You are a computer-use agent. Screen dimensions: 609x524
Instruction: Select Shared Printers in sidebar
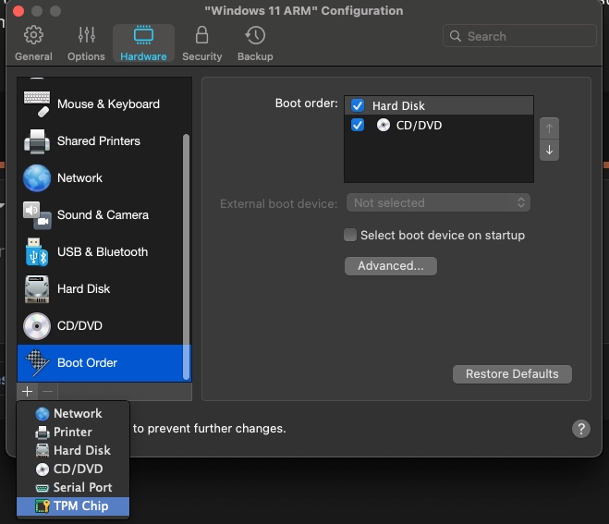click(98, 141)
